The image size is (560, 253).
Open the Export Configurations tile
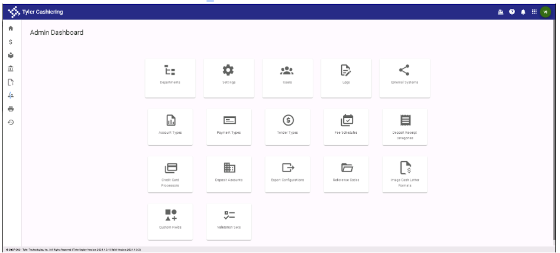click(287, 175)
